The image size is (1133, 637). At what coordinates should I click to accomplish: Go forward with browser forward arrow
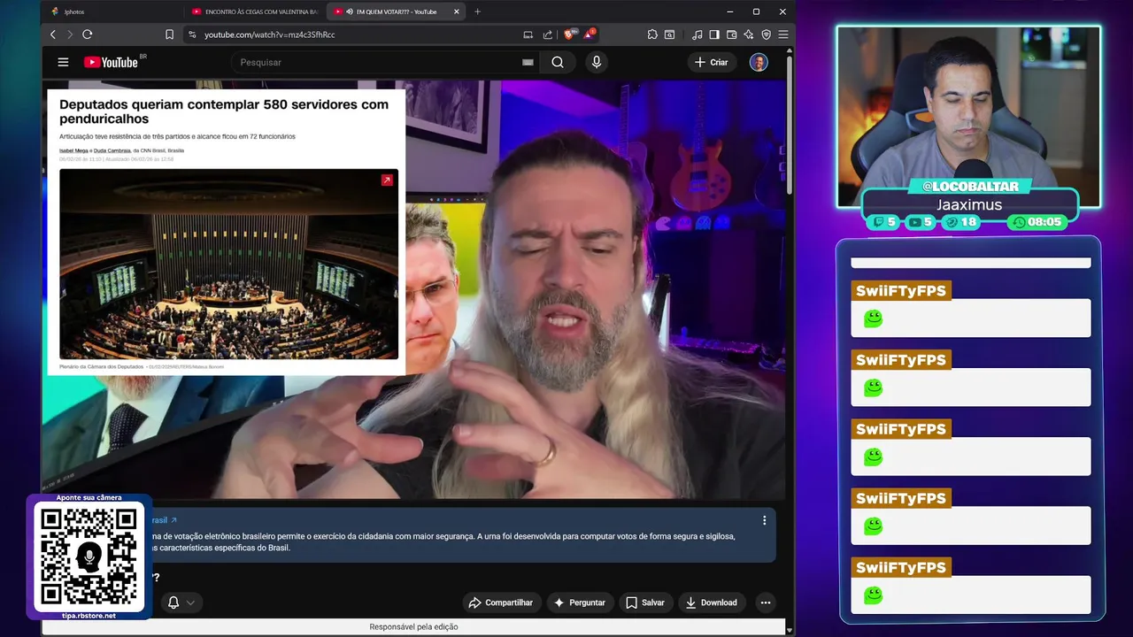pos(70,35)
